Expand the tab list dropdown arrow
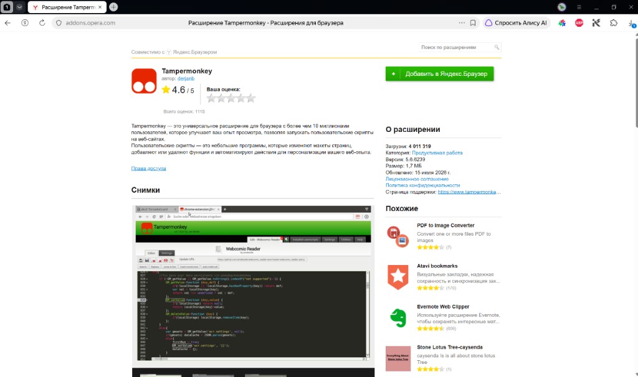 (x=19, y=7)
